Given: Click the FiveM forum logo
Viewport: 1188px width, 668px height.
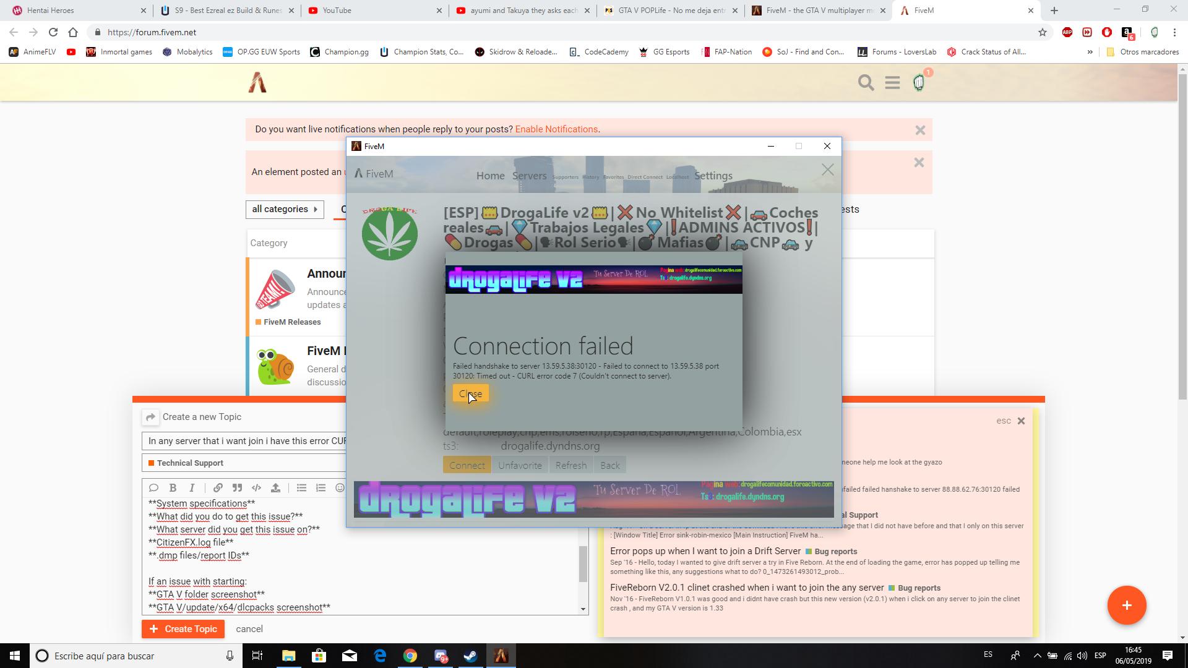Looking at the screenshot, I should click(x=257, y=82).
